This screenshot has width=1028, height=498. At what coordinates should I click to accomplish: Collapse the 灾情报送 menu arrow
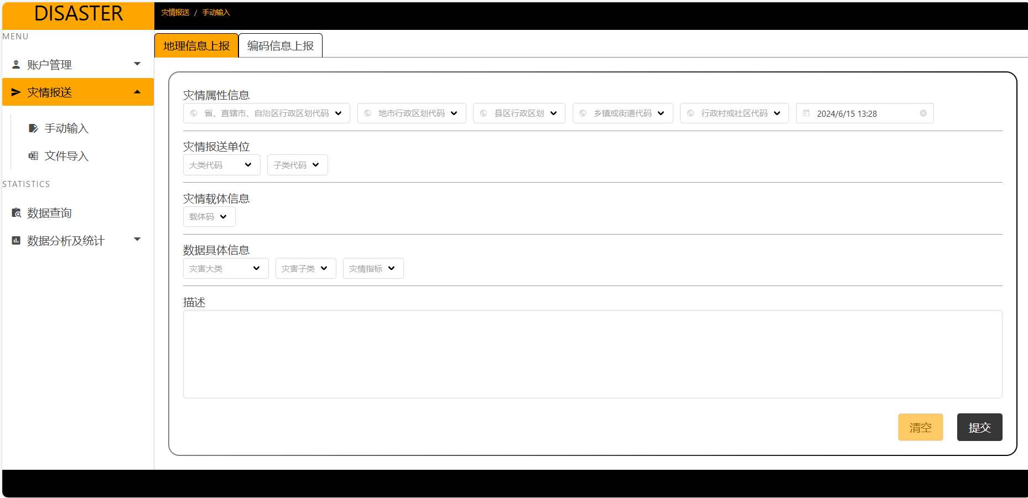[x=137, y=92]
